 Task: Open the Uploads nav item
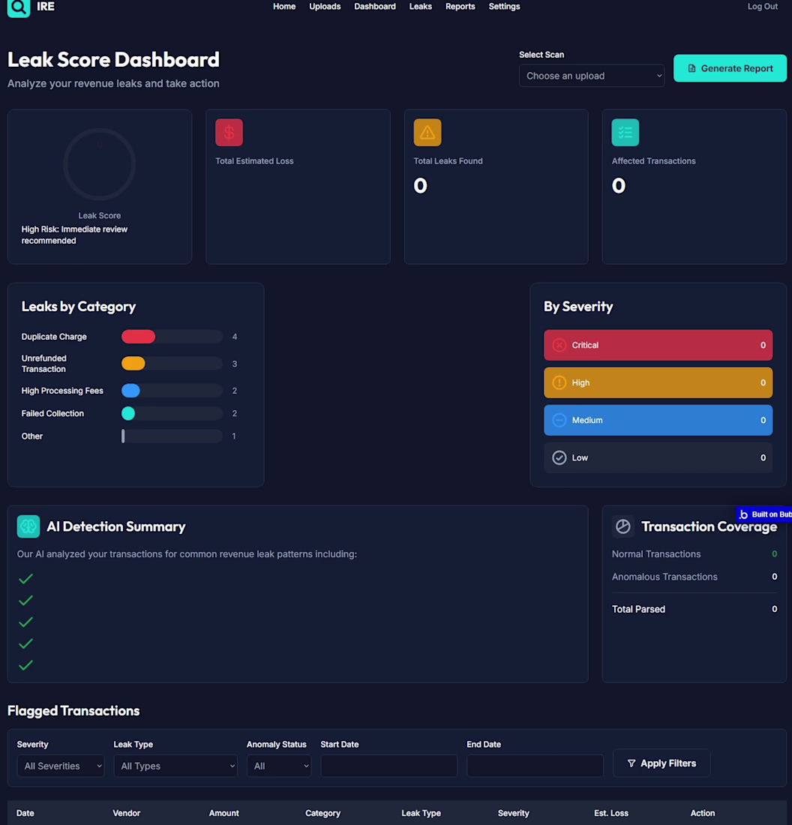pyautogui.click(x=325, y=6)
